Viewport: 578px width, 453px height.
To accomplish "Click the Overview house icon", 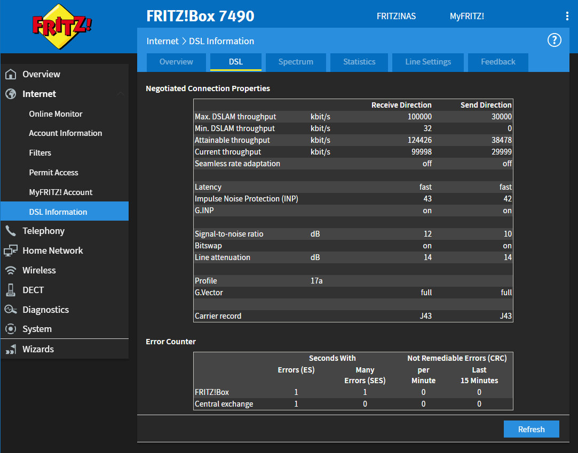I will click(x=11, y=74).
